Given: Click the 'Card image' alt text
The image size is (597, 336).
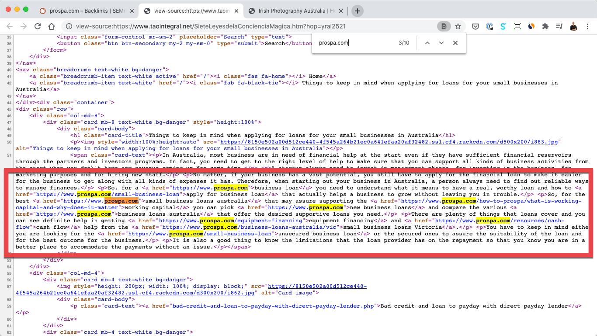Looking at the screenshot, I should click(x=295, y=293).
